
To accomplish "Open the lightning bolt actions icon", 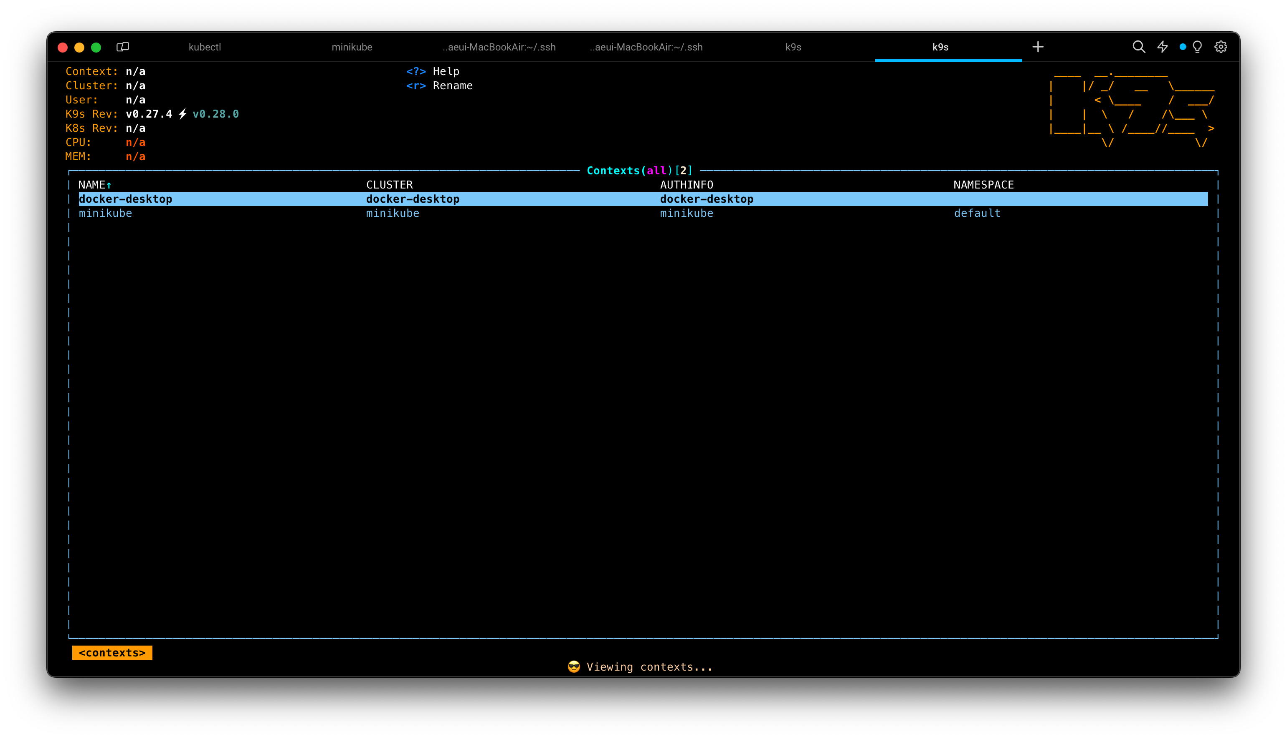I will tap(1163, 47).
